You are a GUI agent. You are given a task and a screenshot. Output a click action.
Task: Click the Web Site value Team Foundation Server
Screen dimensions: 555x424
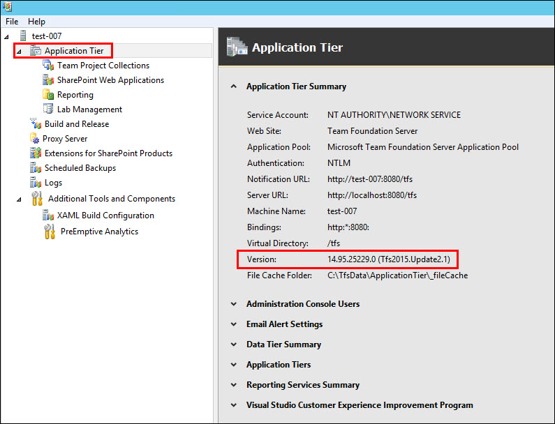[x=372, y=131]
